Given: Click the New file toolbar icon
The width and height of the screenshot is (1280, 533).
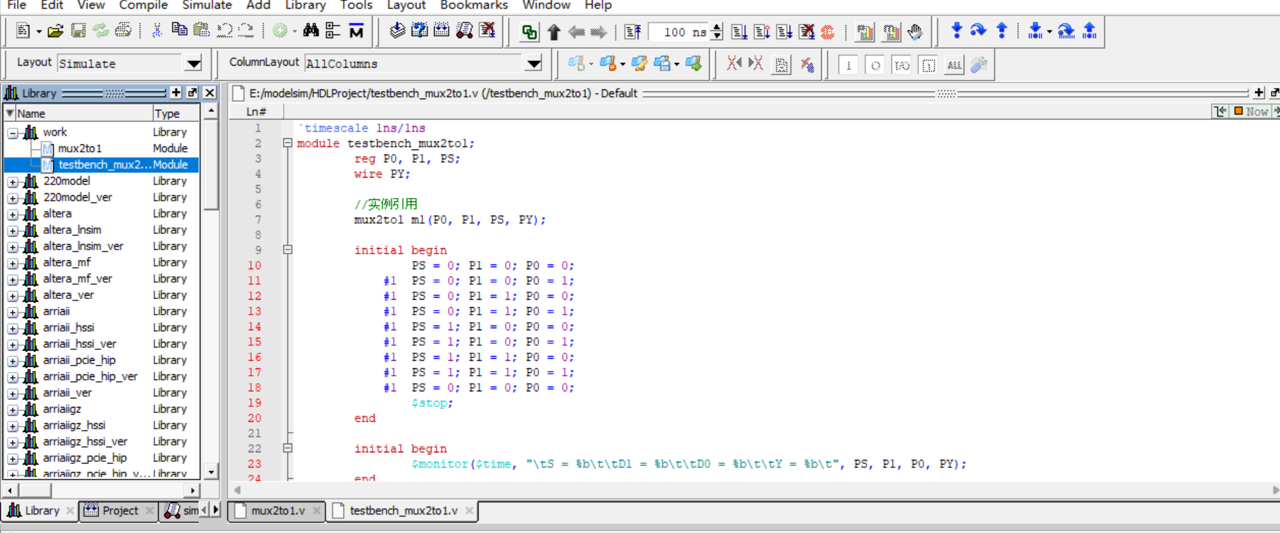Looking at the screenshot, I should point(22,31).
